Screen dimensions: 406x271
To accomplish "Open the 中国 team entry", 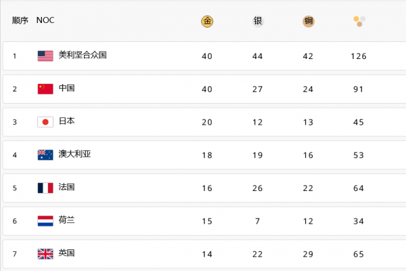I will pos(66,89).
